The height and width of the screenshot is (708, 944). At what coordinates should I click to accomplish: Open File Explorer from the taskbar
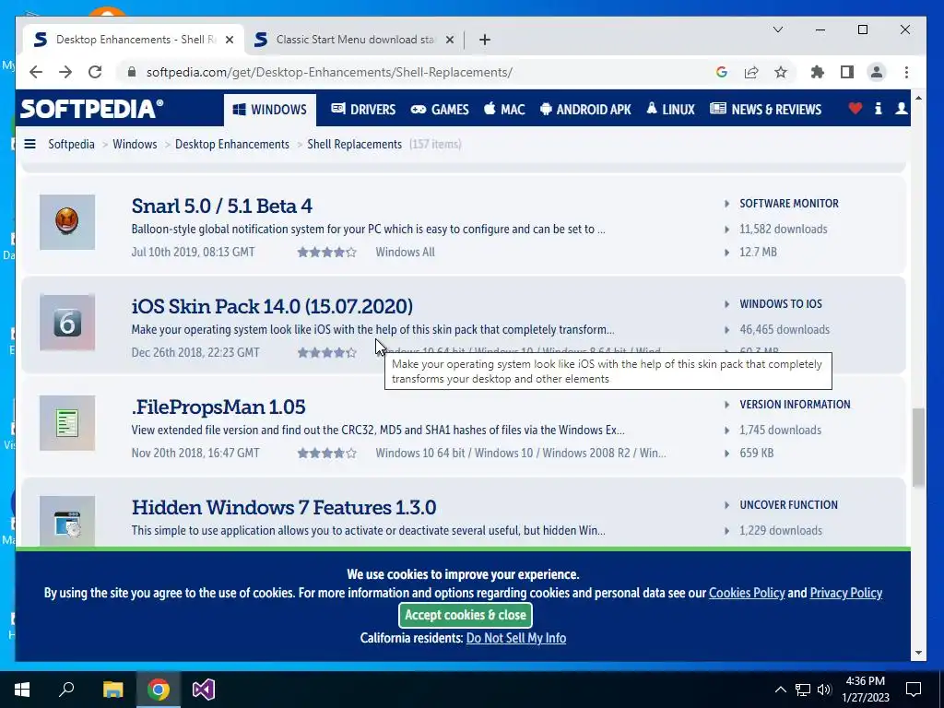112,690
